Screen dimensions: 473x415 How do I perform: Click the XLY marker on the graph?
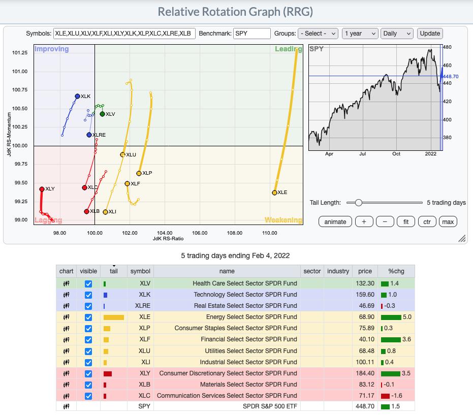point(42,189)
